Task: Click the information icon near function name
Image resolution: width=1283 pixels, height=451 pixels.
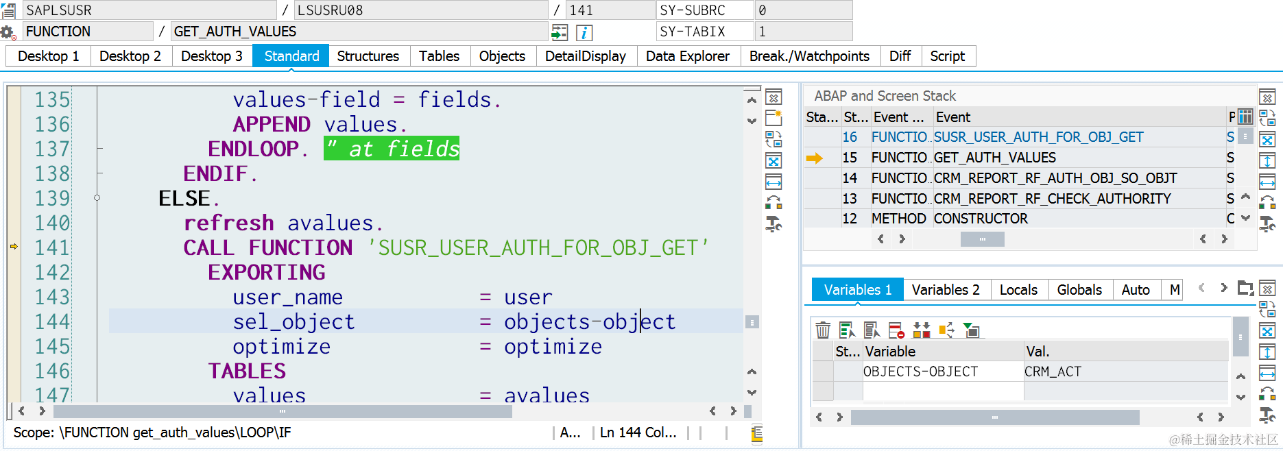Action: [584, 32]
